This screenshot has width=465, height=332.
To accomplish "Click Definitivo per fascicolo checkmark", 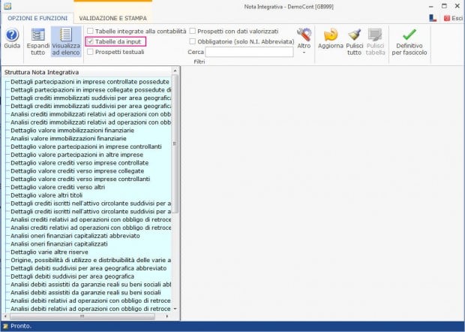I will click(x=409, y=35).
